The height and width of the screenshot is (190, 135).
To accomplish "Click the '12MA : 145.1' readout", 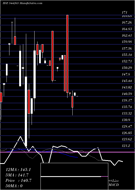I will click(18, 170).
